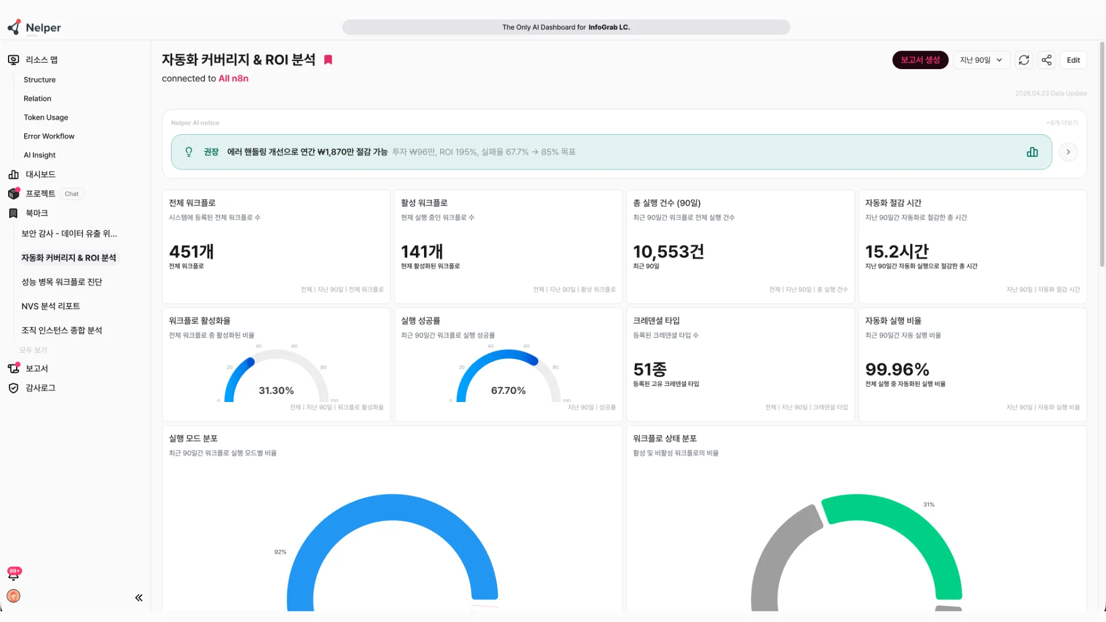This screenshot has height=622, width=1106.
Task: Open the 대시보드 sidebar icon
Action: [x=13, y=175]
